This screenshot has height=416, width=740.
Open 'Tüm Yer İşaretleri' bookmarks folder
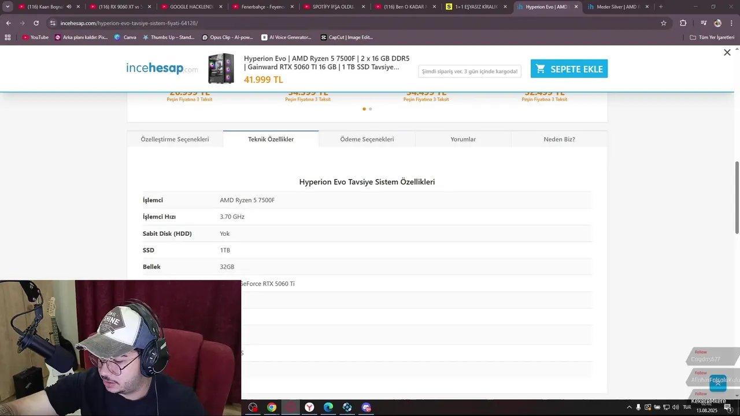[x=712, y=37]
